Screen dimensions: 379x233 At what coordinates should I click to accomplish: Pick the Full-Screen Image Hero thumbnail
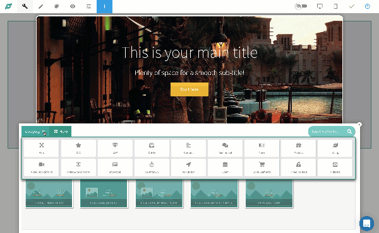pyautogui.click(x=159, y=193)
